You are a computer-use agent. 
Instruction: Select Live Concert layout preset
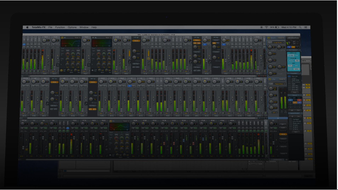297,121
